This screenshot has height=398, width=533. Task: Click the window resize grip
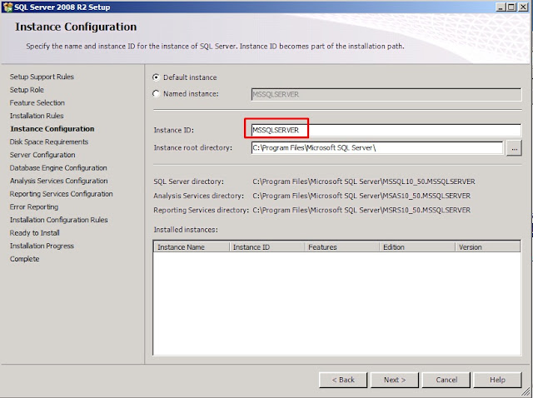tap(527, 393)
